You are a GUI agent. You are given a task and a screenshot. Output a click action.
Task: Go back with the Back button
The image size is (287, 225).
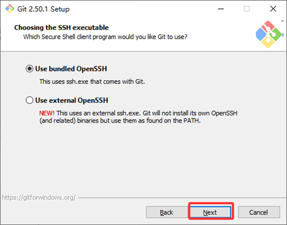(x=166, y=212)
